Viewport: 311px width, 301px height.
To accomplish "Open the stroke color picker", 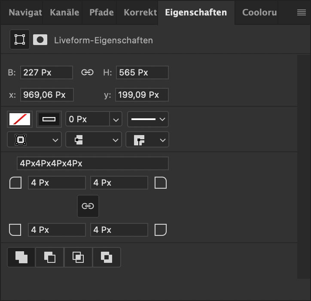I will (49, 119).
